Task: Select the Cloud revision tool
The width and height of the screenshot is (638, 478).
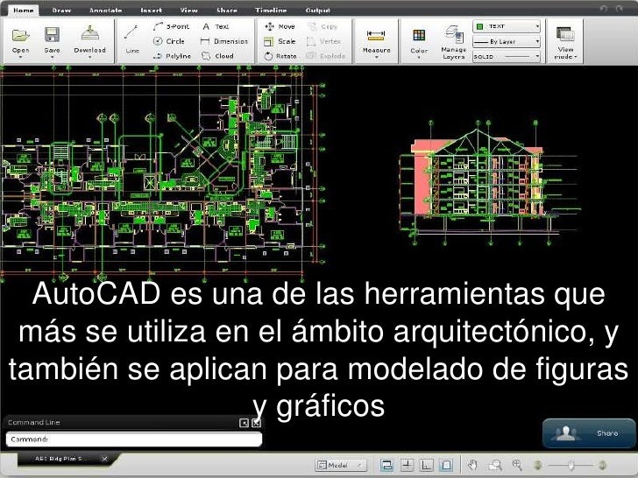Action: pos(217,56)
